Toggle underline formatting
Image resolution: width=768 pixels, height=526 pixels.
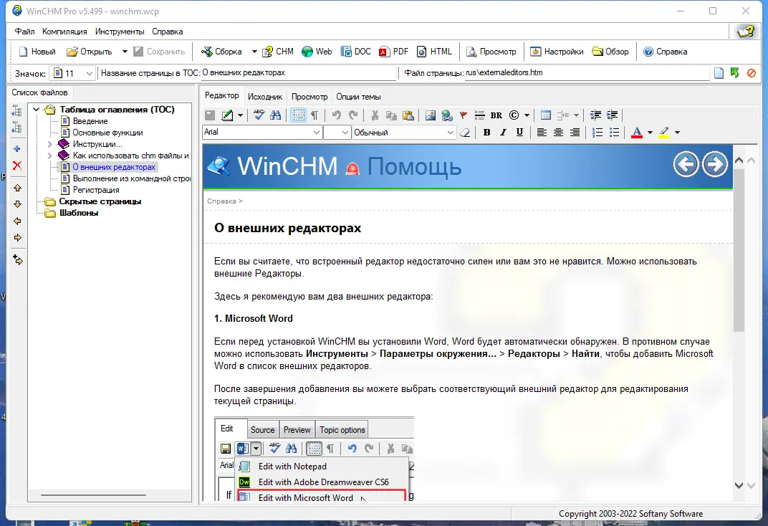click(x=519, y=133)
